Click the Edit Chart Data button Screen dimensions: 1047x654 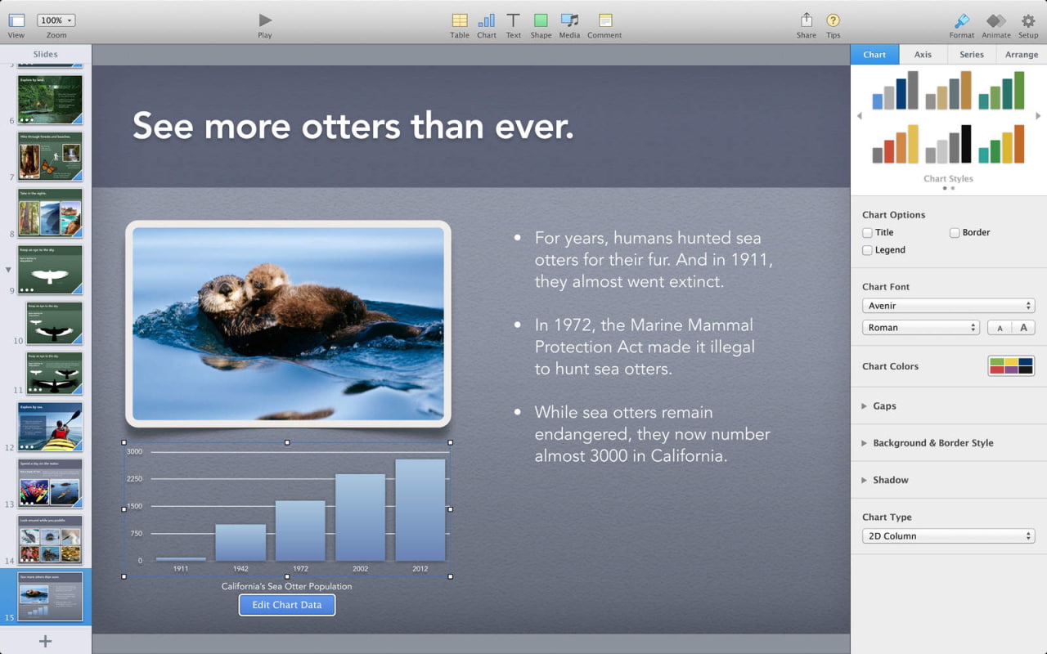287,605
